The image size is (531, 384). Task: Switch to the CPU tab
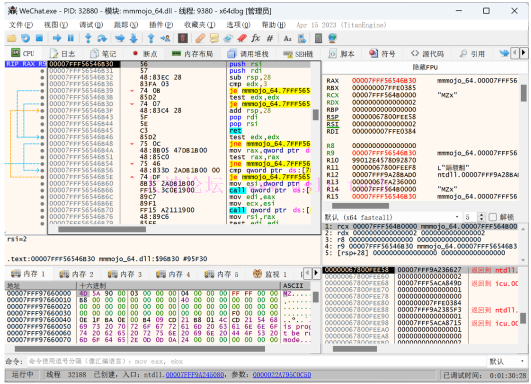pos(23,53)
